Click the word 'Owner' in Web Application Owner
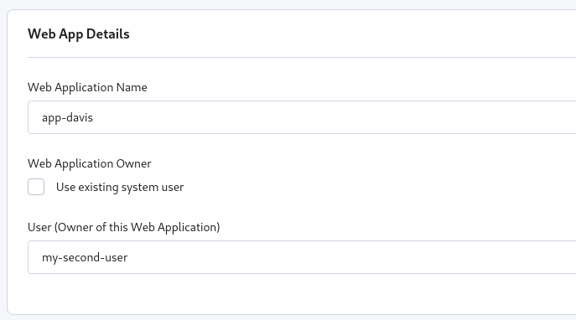The image size is (576, 320). click(x=133, y=163)
